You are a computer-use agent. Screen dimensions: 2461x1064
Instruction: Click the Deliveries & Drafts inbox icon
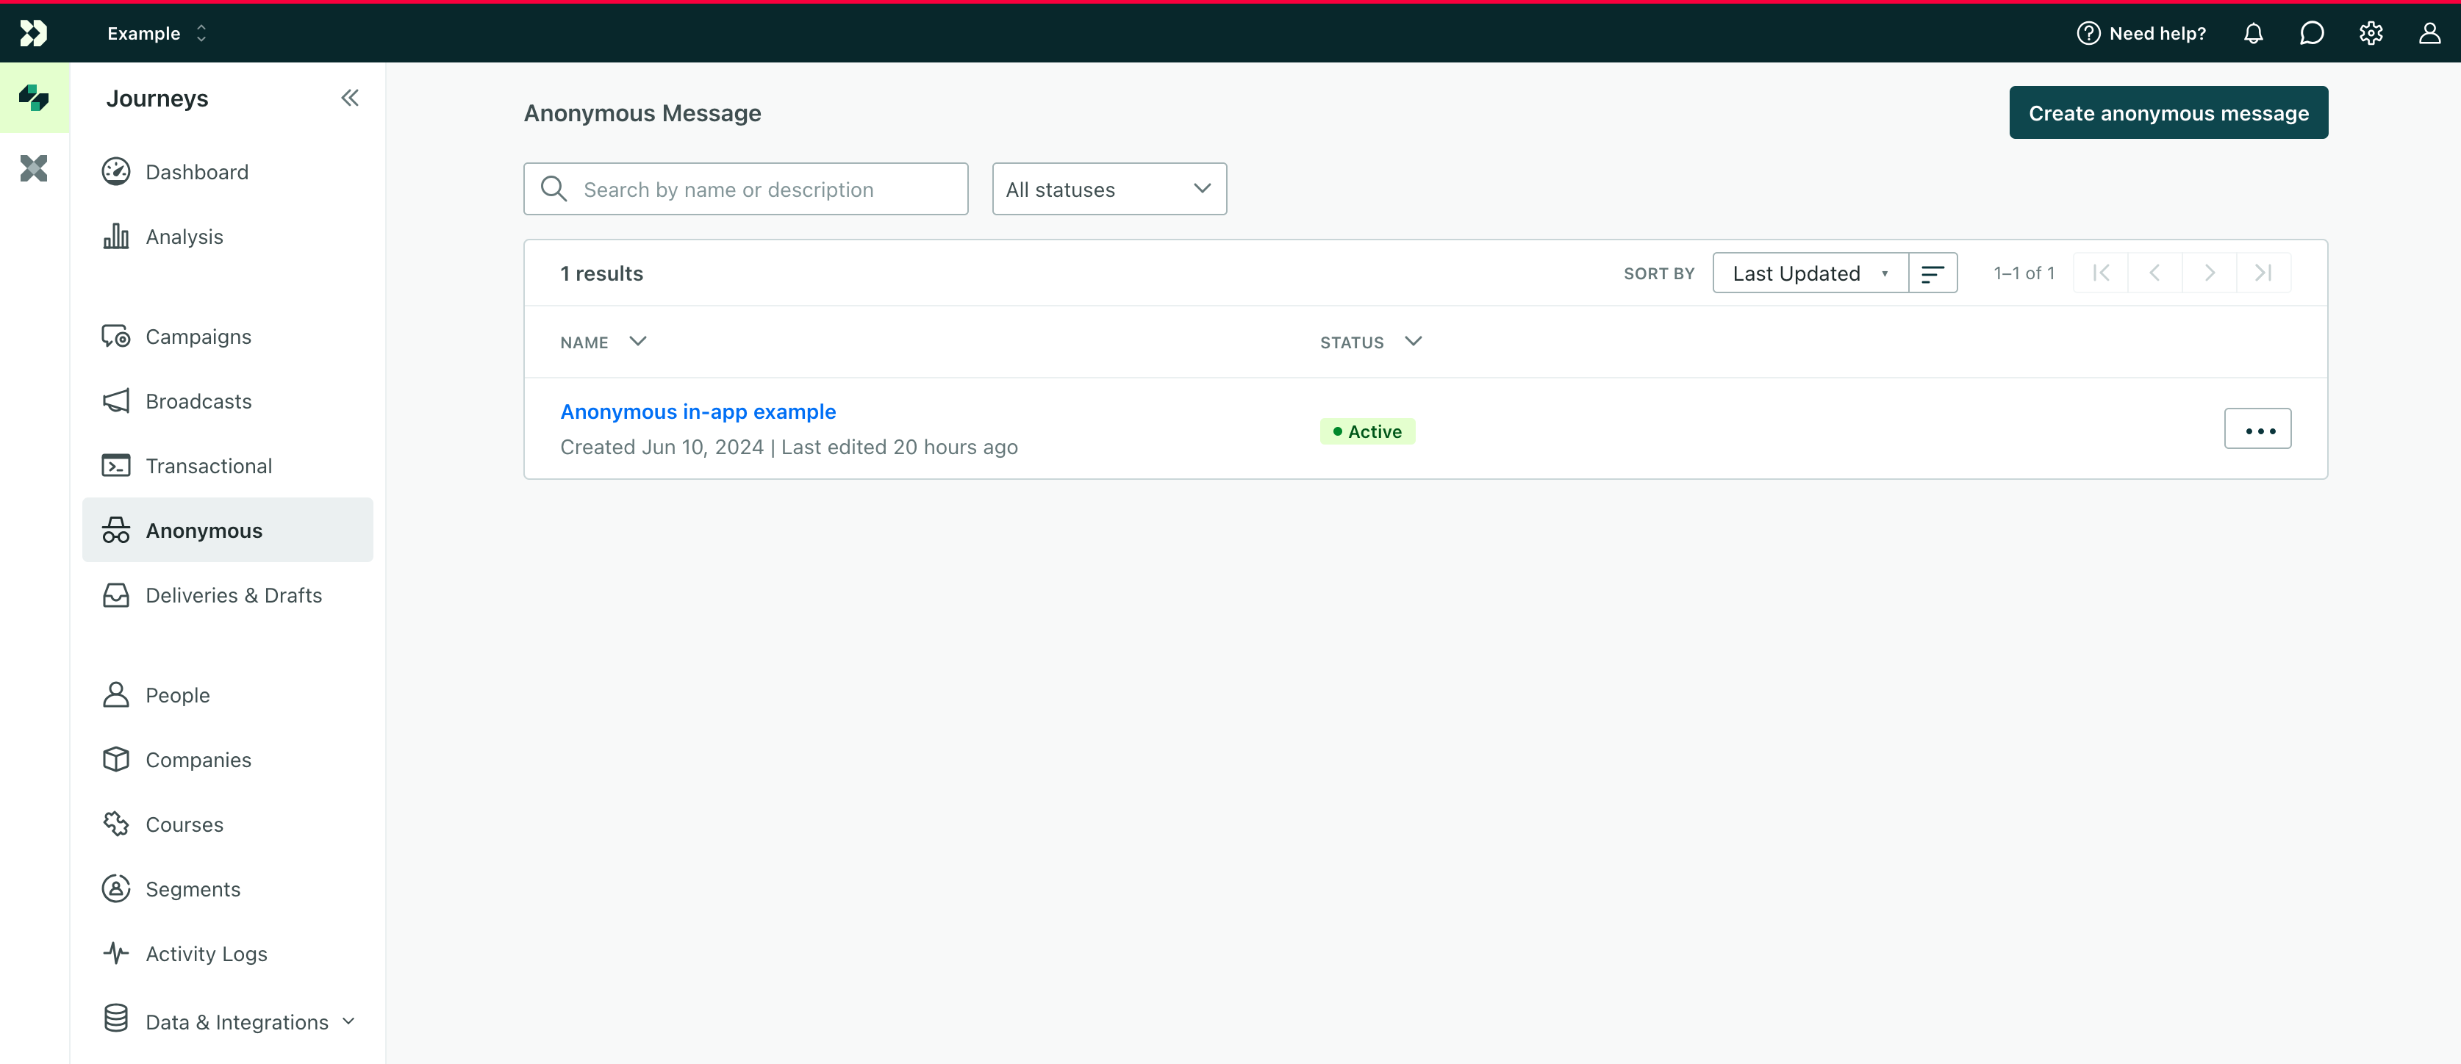point(117,595)
